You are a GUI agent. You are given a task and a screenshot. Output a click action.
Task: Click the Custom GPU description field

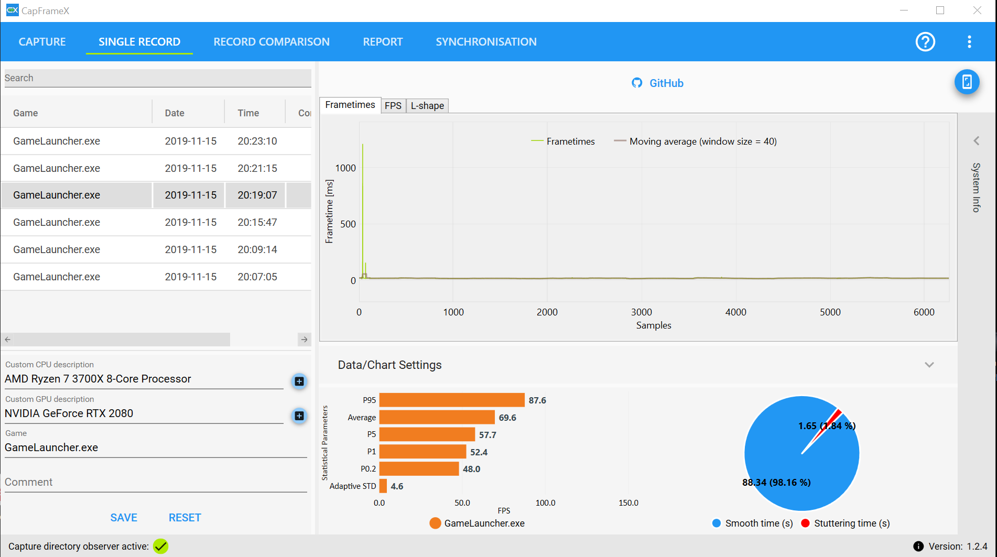144,413
